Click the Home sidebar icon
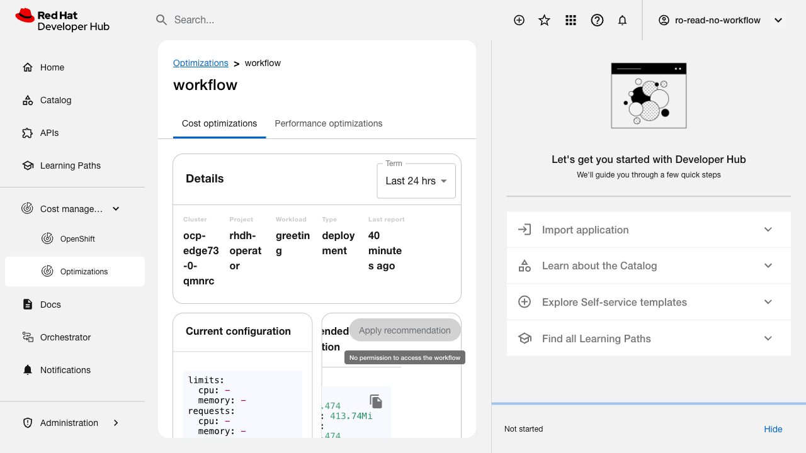Viewport: 806px width, 453px height. tap(28, 67)
